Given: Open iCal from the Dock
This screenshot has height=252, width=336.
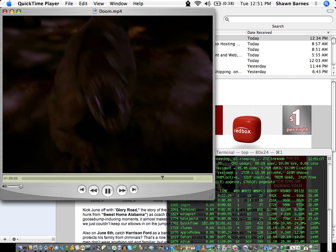Looking at the screenshot, I should [x=193, y=248].
